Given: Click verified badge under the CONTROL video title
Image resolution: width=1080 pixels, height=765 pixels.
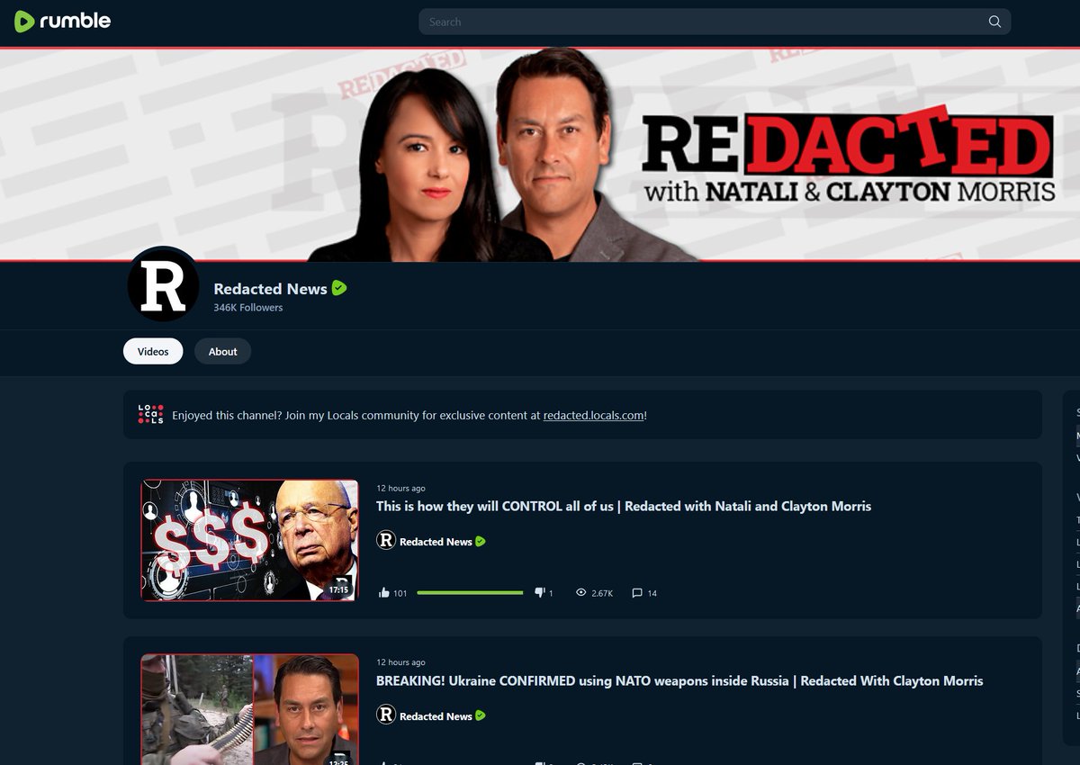Looking at the screenshot, I should click(481, 542).
